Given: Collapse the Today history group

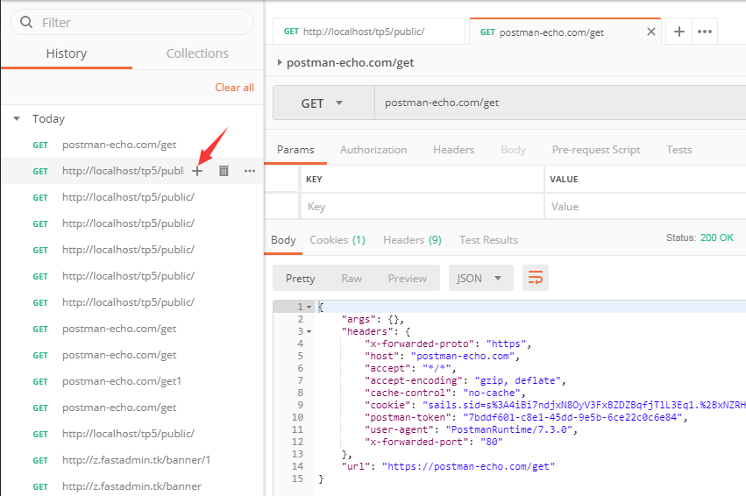Looking at the screenshot, I should click(17, 118).
